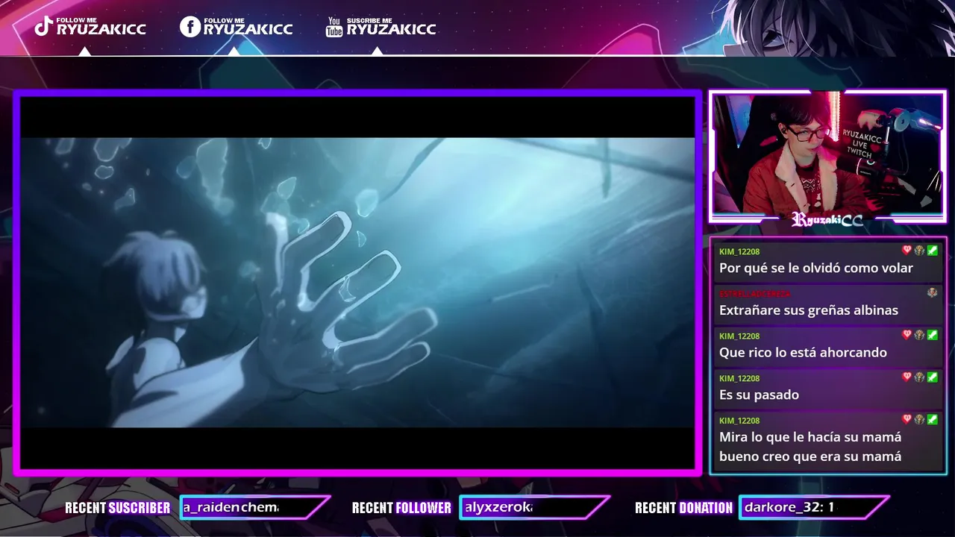955x537 pixels.
Task: Click heart badge on 'Por qué se le olvidó' message
Action: tap(907, 251)
